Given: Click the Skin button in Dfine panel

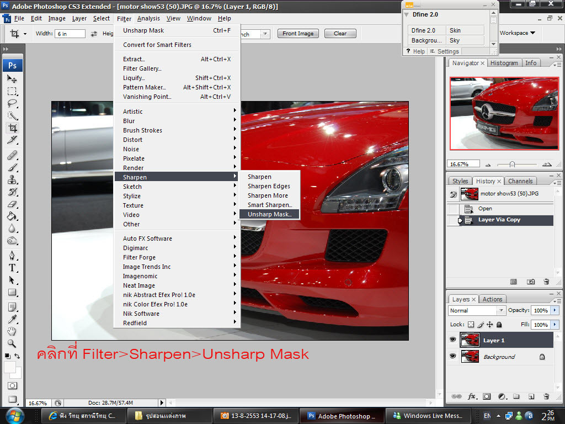Looking at the screenshot, I should [x=465, y=30].
